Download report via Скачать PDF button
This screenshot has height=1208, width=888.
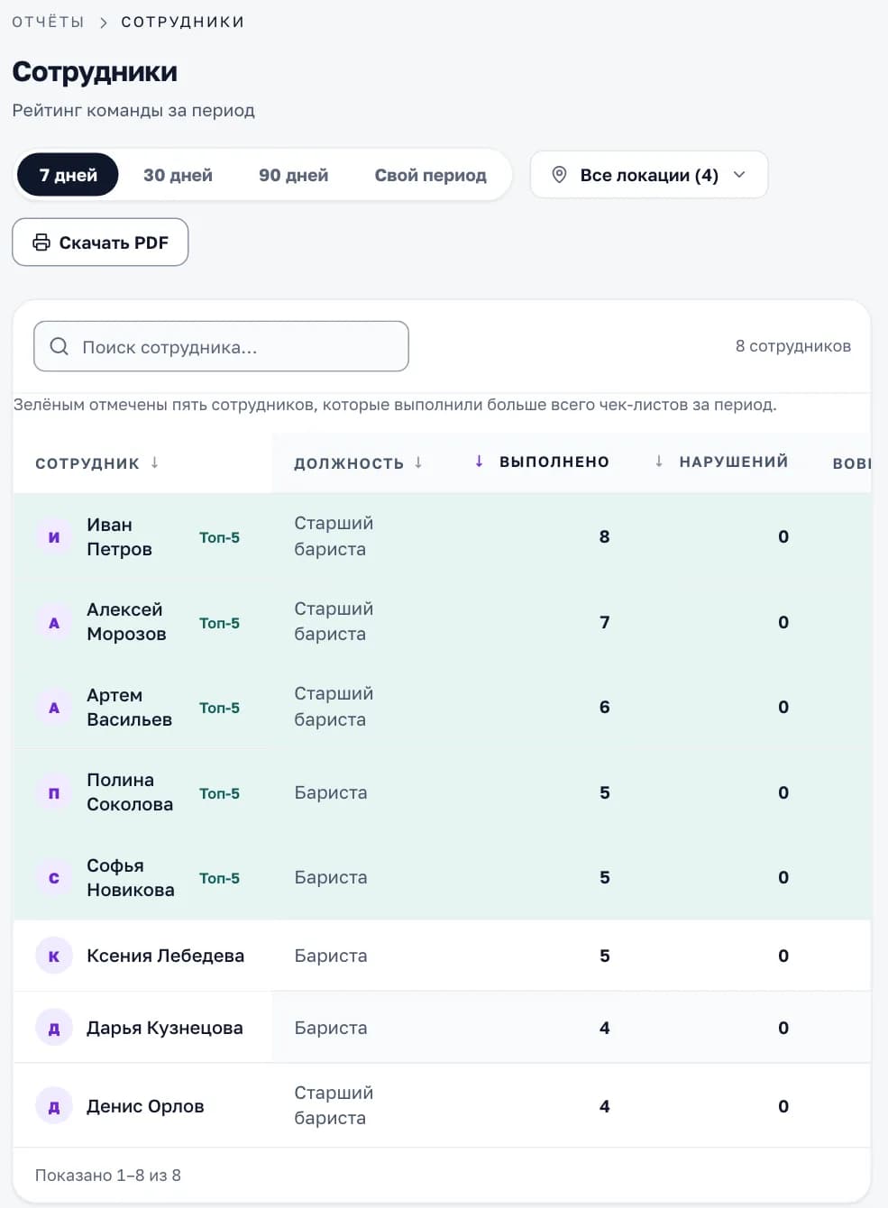(100, 243)
